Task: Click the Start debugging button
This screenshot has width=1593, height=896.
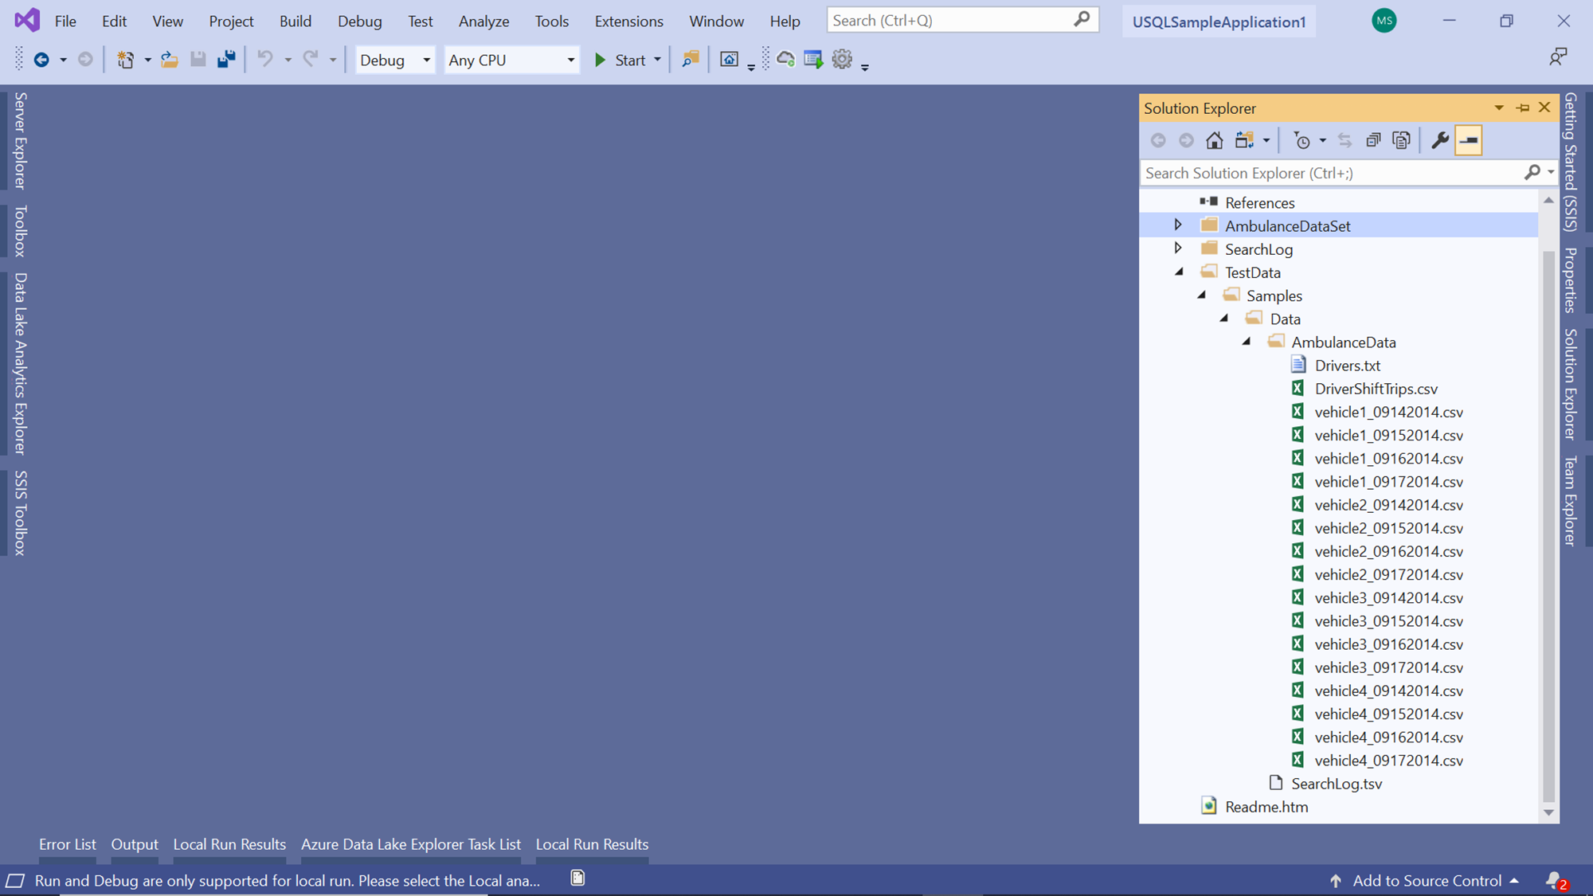Action: coord(620,60)
